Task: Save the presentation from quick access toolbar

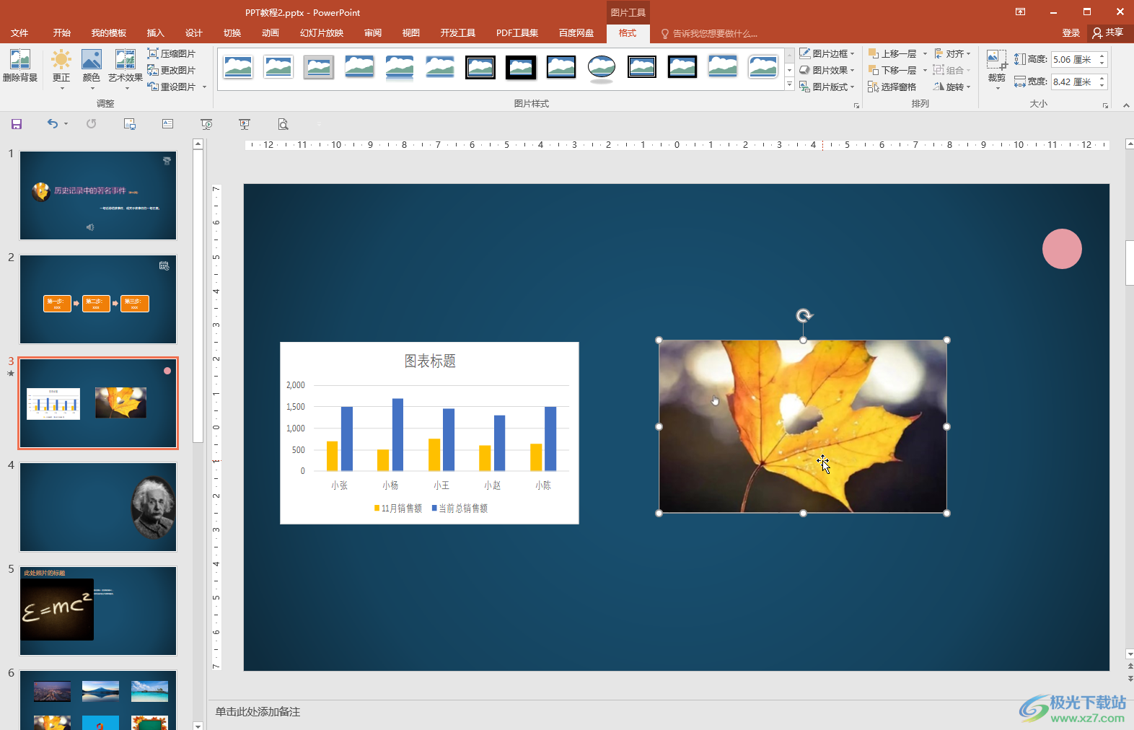Action: tap(17, 124)
